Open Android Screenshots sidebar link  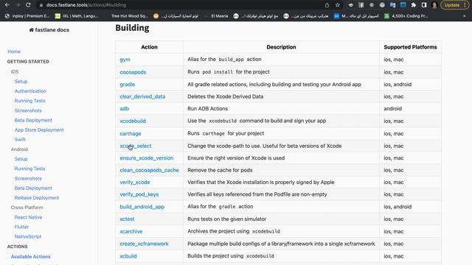coord(28,178)
